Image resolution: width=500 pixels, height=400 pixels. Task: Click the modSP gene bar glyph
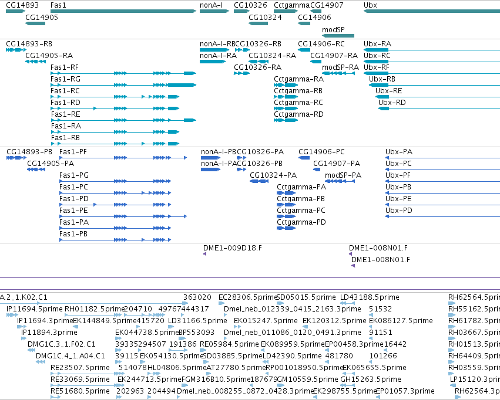pyautogui.click(x=338, y=36)
